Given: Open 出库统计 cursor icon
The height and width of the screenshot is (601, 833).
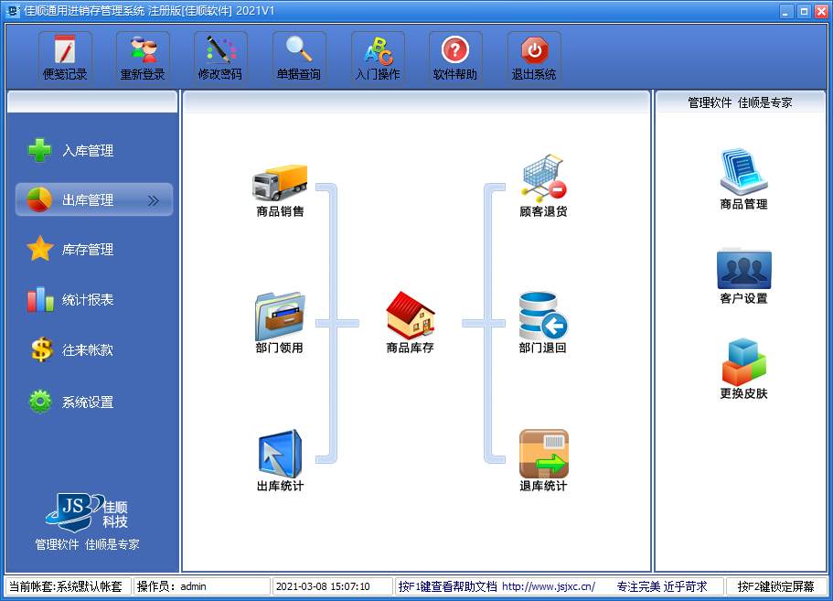Looking at the screenshot, I should pos(280,460).
